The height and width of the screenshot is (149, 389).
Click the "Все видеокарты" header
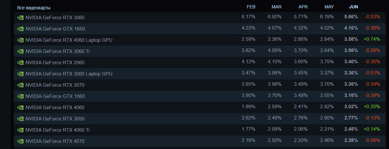33,7
